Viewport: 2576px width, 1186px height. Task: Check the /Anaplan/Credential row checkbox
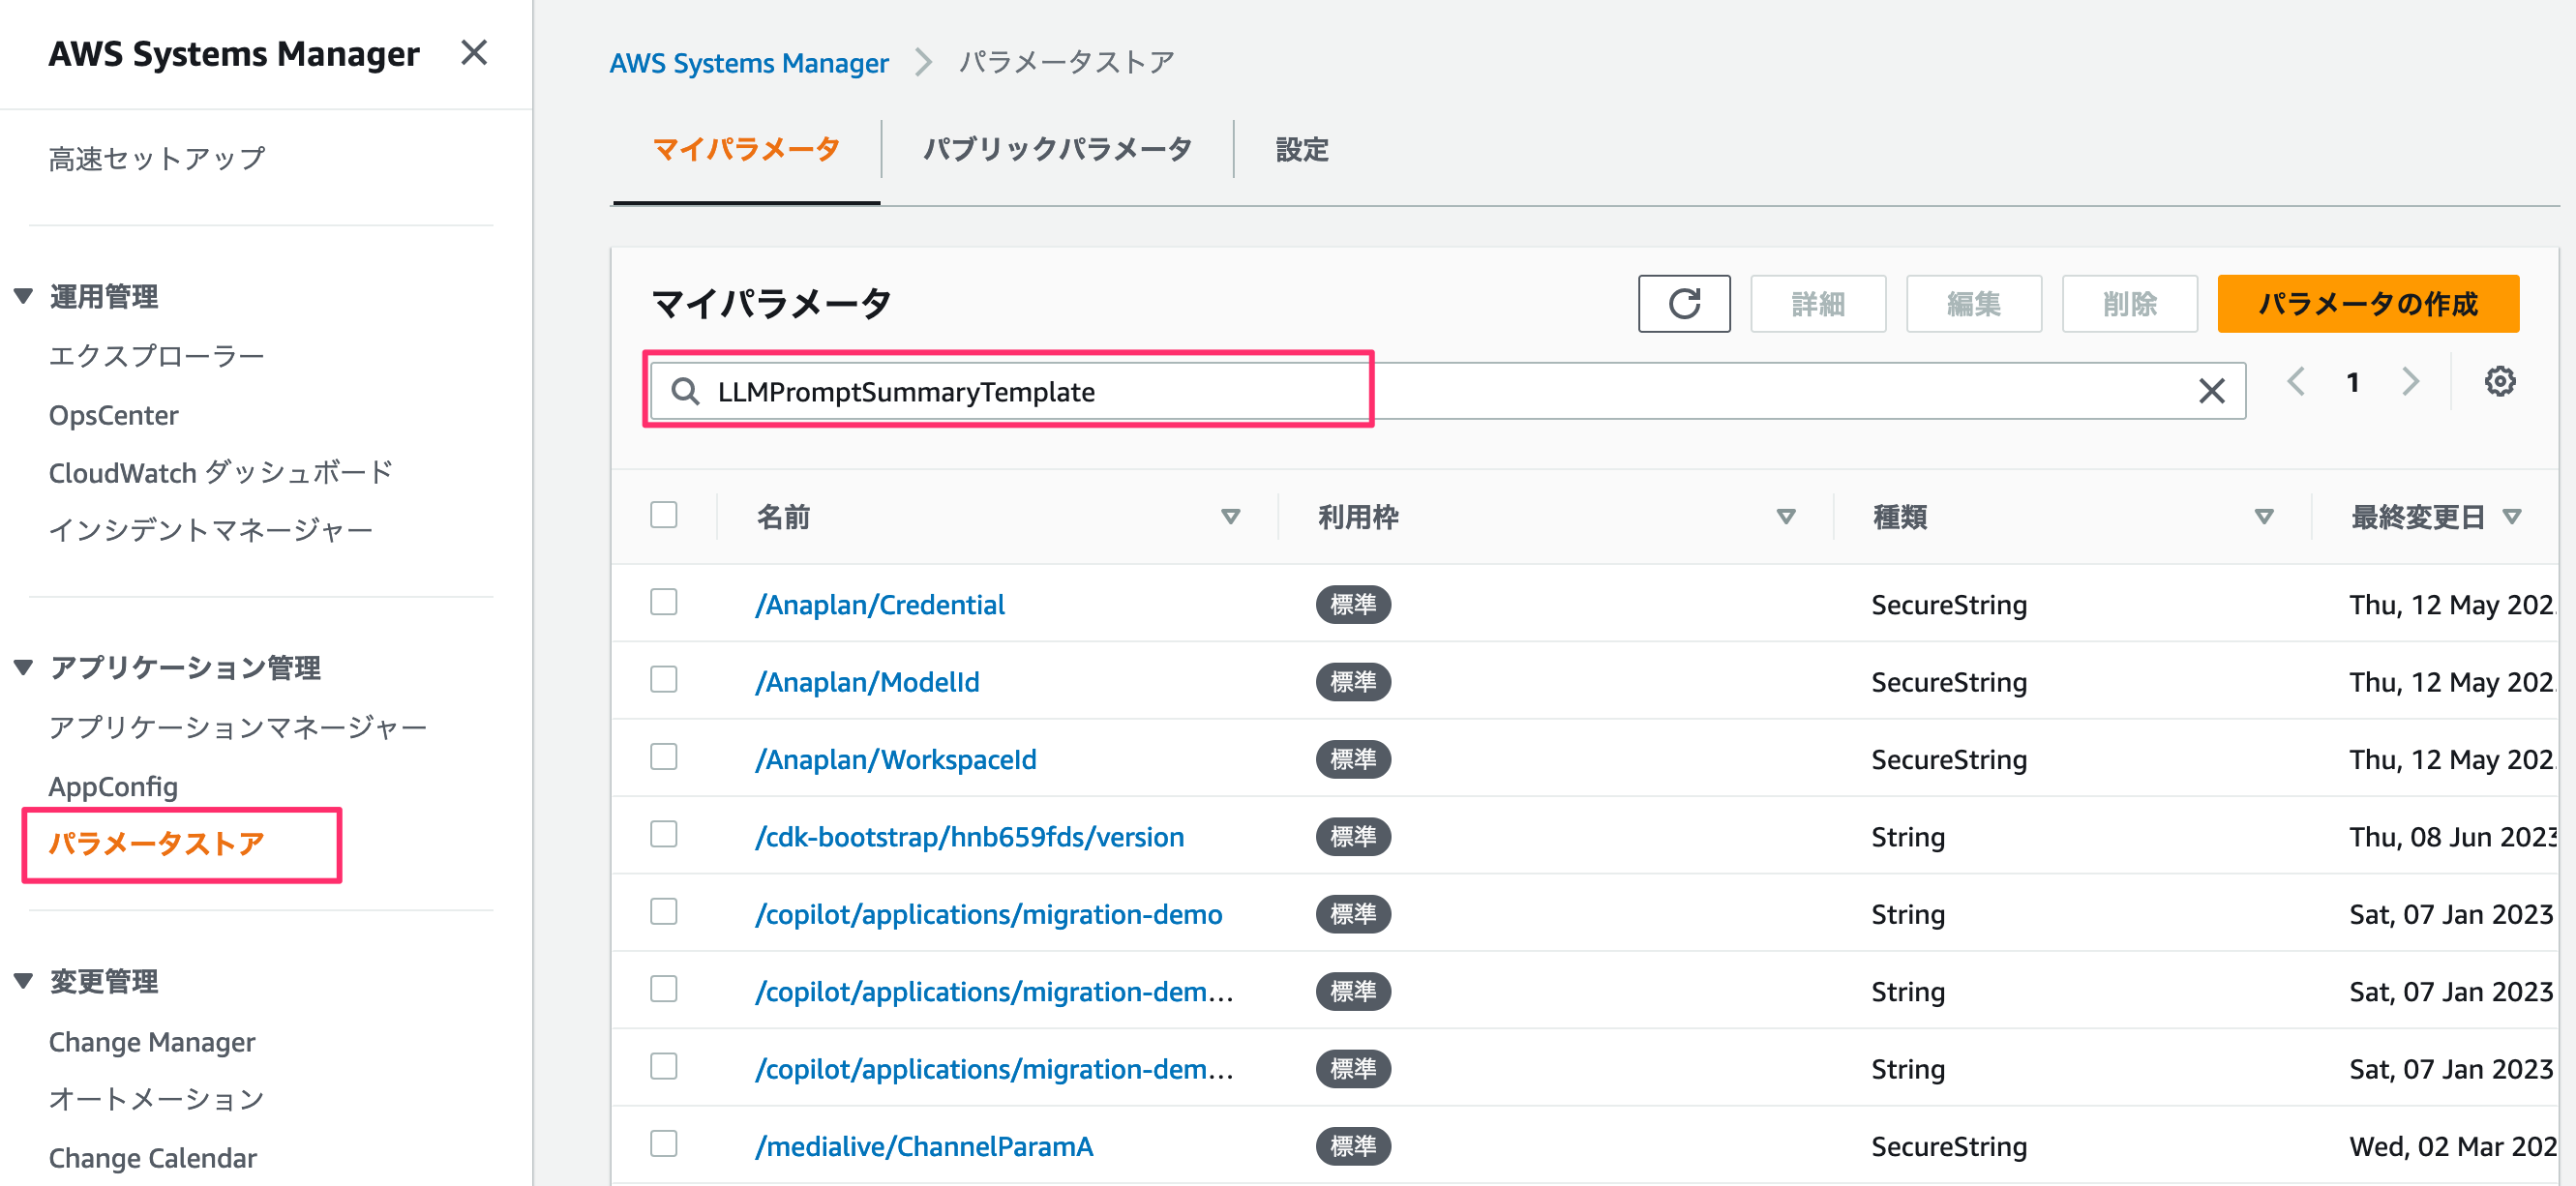[664, 602]
